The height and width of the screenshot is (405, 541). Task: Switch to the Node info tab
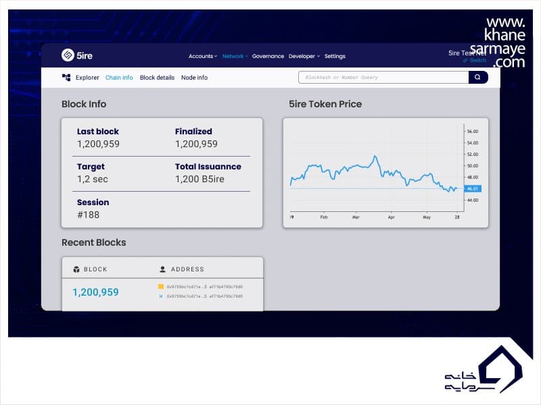(x=194, y=78)
